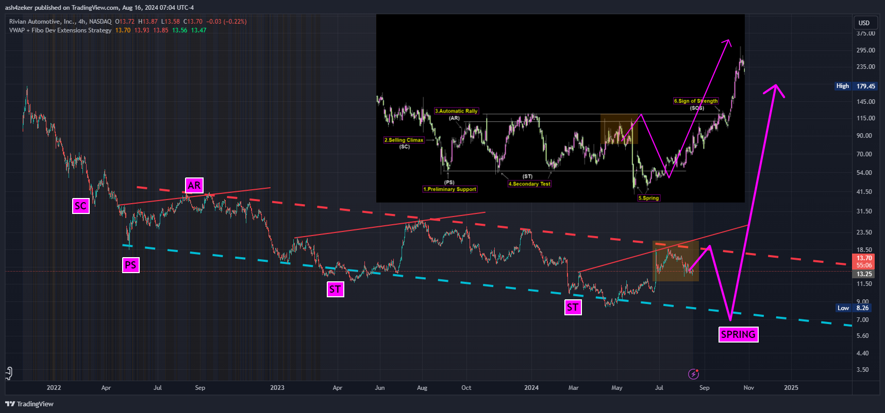Viewport: 885px width, 413px height.
Task: Click the green 13.56 value in VWAP legend
Action: click(180, 30)
